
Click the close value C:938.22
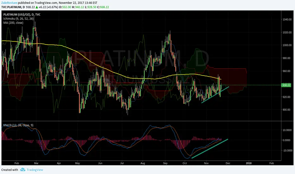click(x=103, y=7)
